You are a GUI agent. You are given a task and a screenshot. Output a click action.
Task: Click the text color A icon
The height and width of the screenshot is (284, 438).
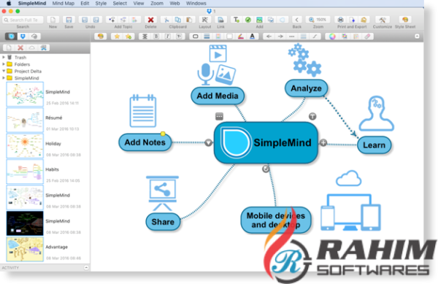tap(253, 37)
